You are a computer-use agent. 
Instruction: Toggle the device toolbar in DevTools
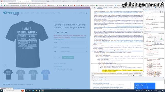pos(95,8)
